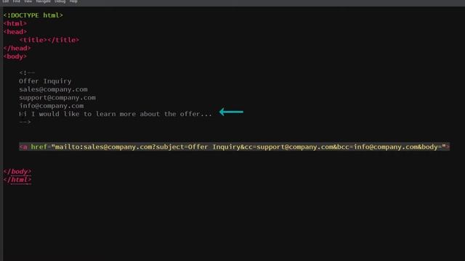
Task: Open the Edit menu
Action: [x=5, y=1]
